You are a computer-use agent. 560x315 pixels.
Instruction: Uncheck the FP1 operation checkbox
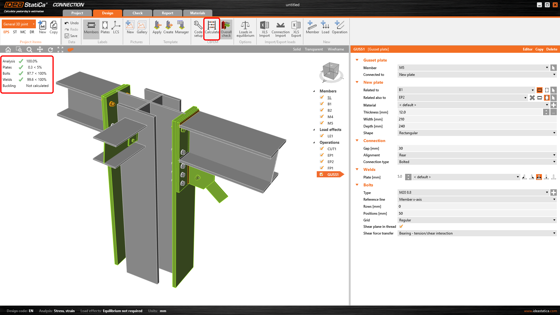pyautogui.click(x=322, y=168)
